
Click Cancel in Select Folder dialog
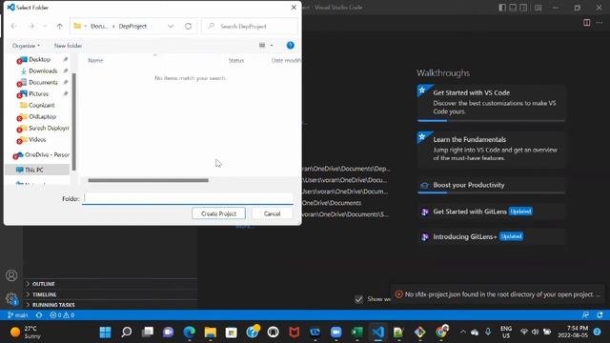272,213
